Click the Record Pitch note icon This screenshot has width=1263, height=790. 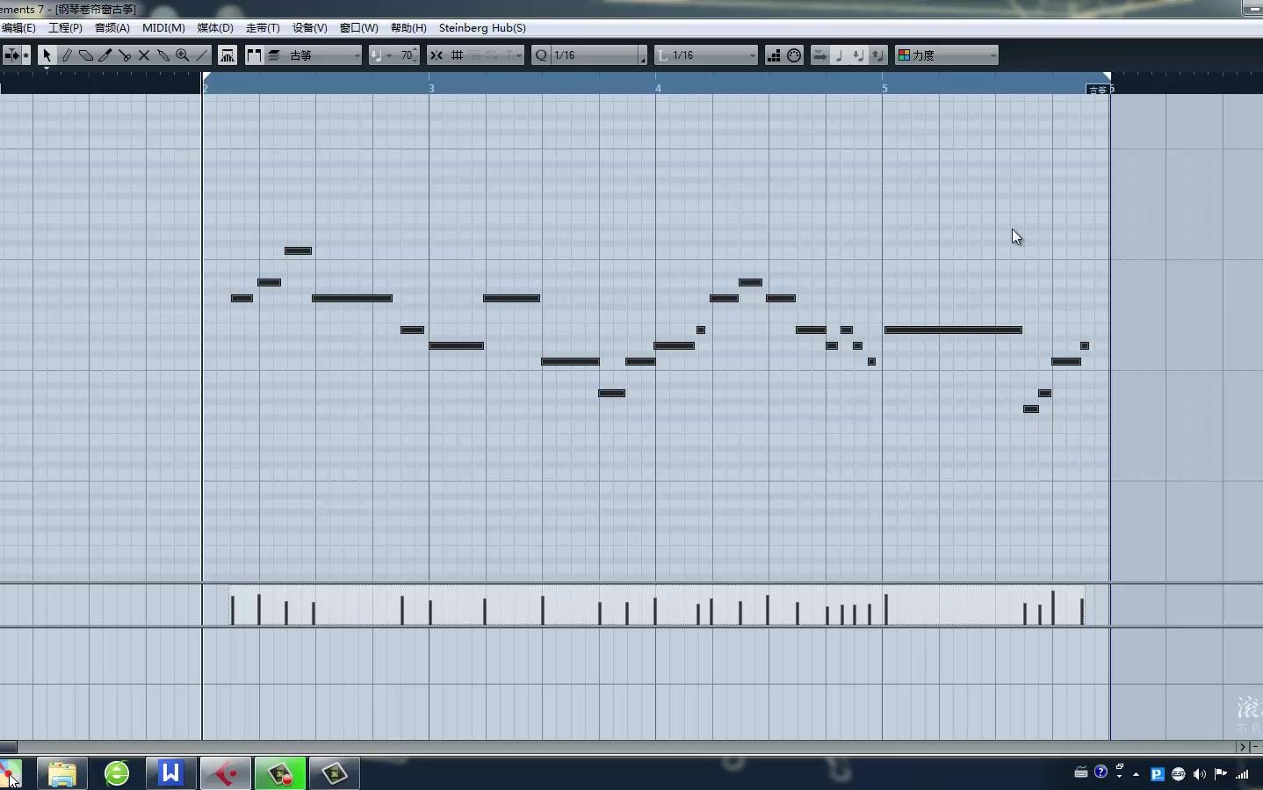[839, 55]
